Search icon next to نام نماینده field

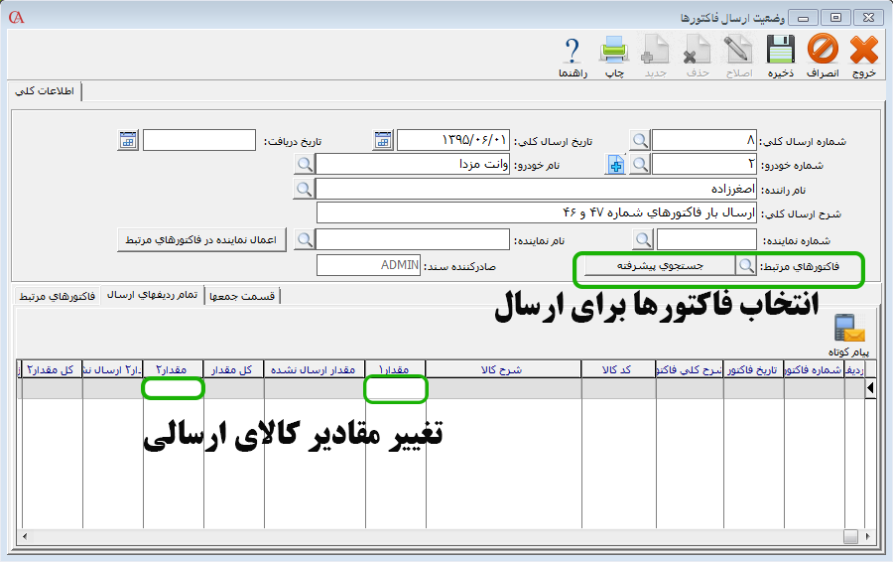(305, 239)
